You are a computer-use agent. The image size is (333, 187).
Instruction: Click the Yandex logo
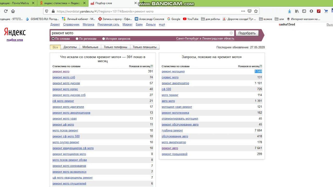tap(15, 32)
